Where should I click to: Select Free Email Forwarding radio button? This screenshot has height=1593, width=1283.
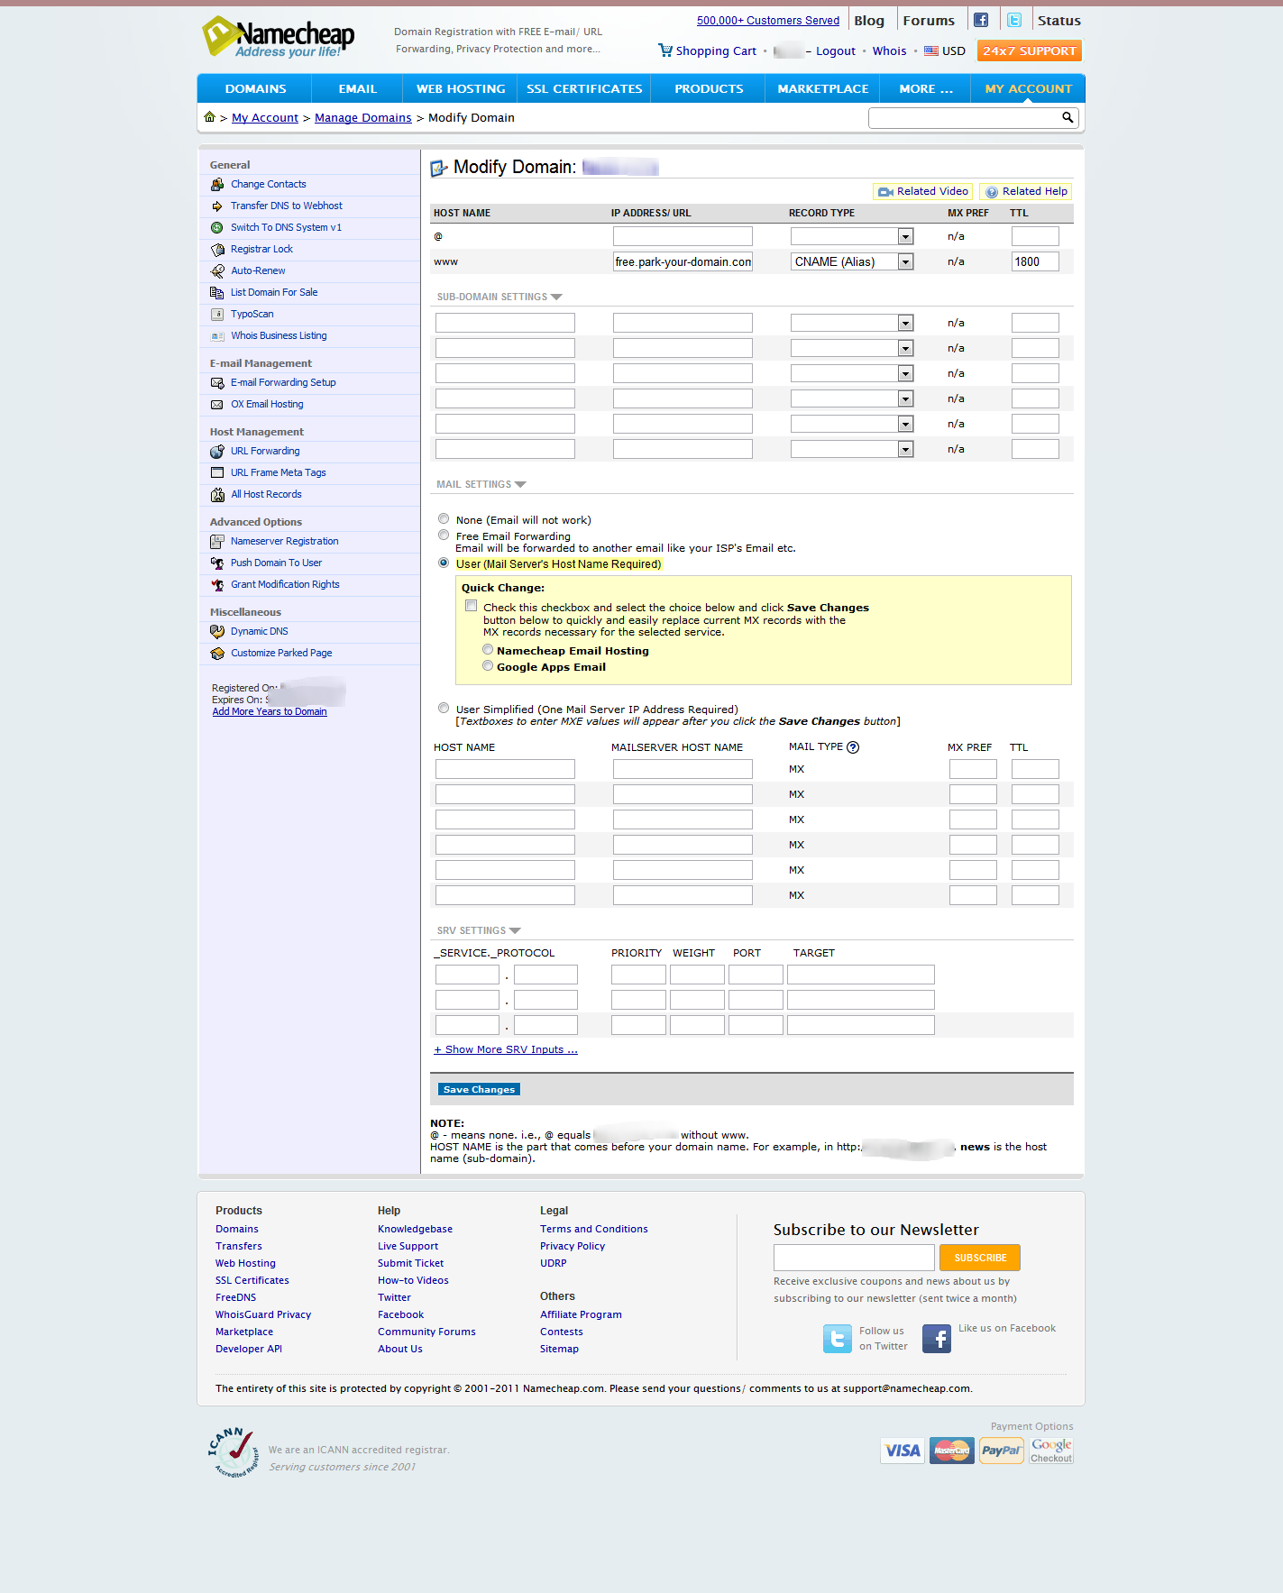click(444, 535)
